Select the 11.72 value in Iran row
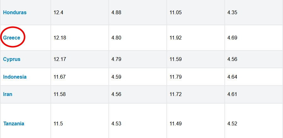The height and width of the screenshot is (138, 283). [x=176, y=94]
